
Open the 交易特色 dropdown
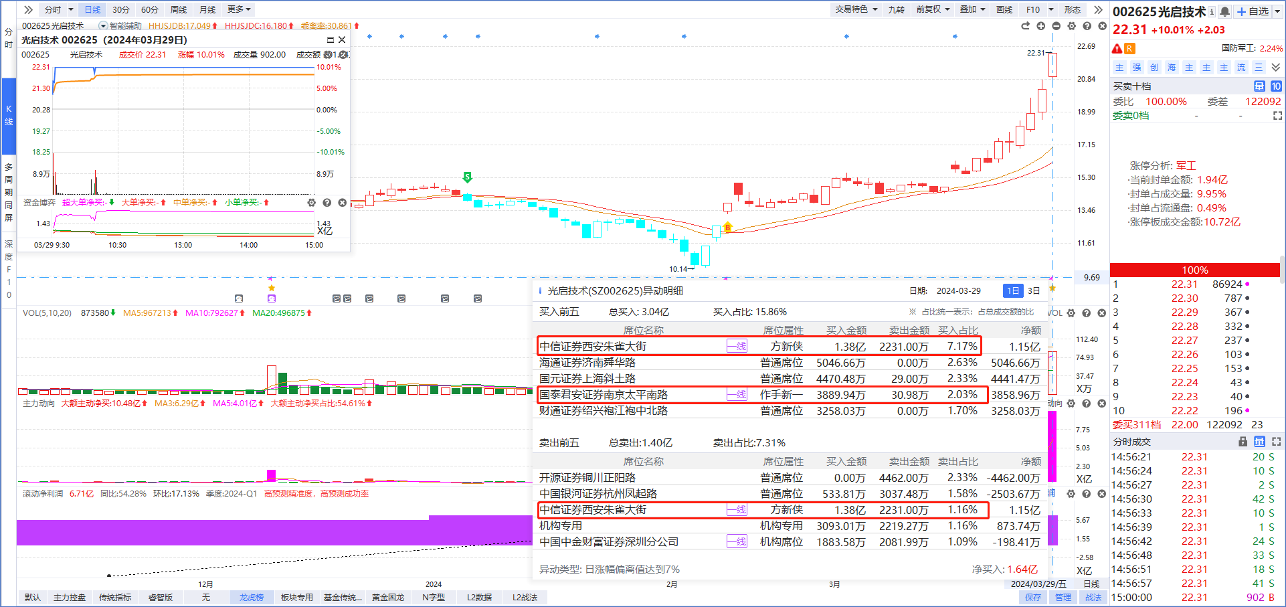pyautogui.click(x=856, y=9)
